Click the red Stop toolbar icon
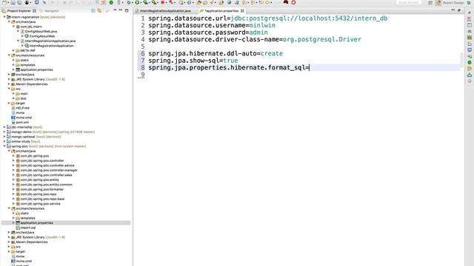 [x=163, y=2]
